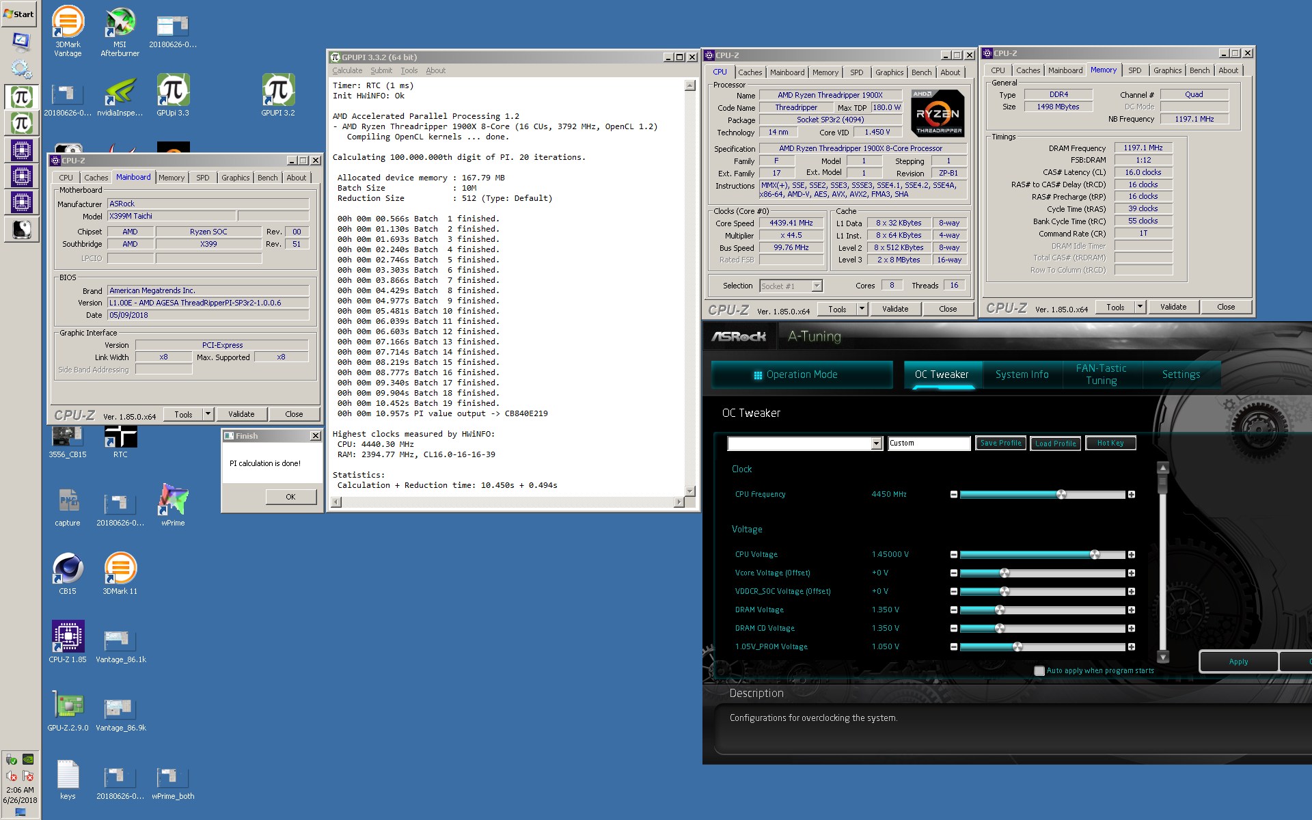Open GPUPI 3.2 desktop icon
This screenshot has height=820, width=1312.
(278, 95)
